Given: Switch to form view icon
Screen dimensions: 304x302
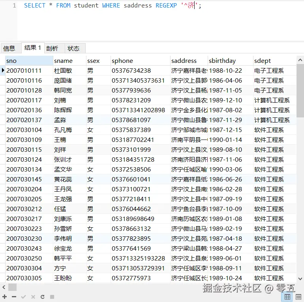Looking at the screenshot, I should (298, 297).
